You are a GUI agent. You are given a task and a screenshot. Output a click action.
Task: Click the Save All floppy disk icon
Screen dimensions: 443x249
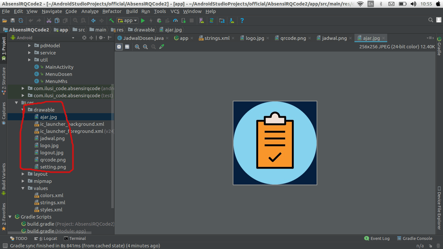pyautogui.click(x=13, y=20)
